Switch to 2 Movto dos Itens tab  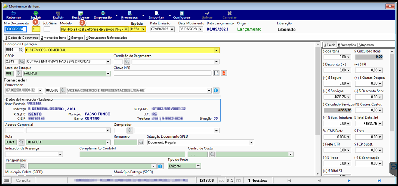click(53, 38)
